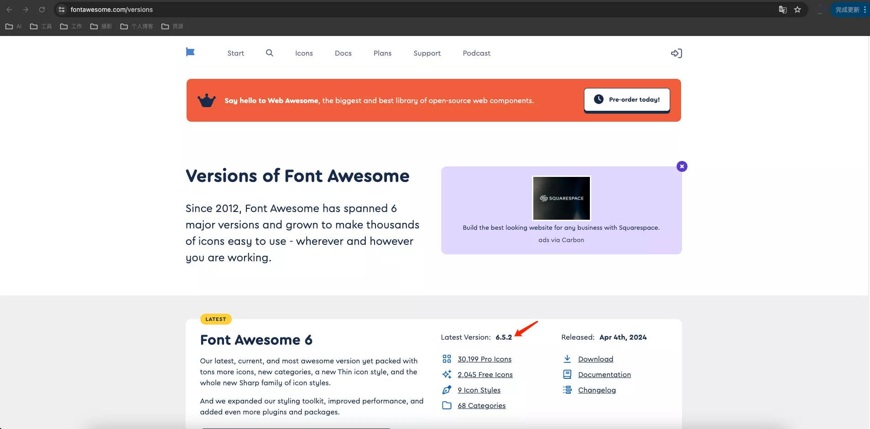Image resolution: width=870 pixels, height=429 pixels.
Task: Open the Start nav item
Action: pyautogui.click(x=236, y=53)
